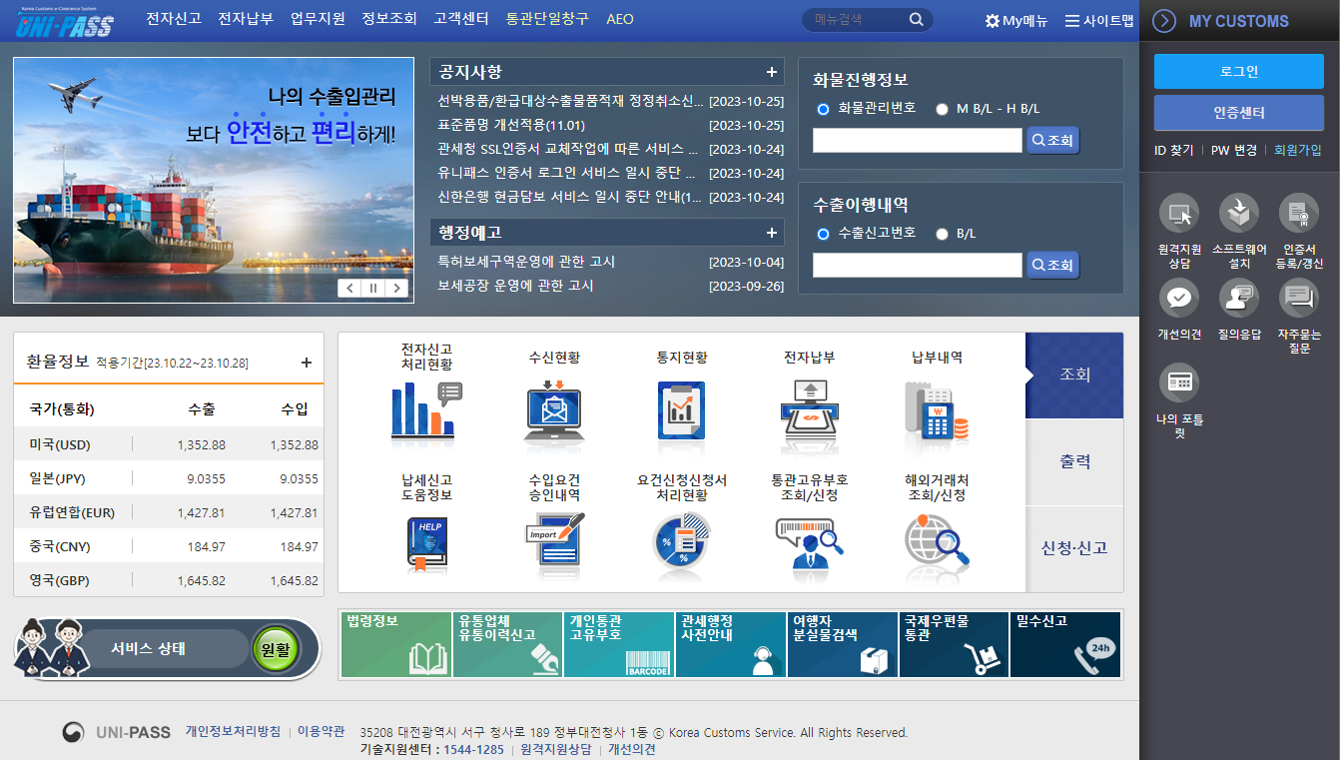
Task: Open the 통관단일창구 top menu
Action: (x=547, y=19)
